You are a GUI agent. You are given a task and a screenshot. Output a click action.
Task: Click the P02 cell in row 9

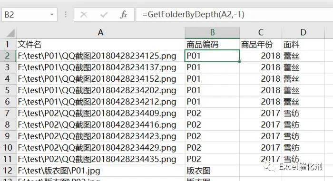pos(212,136)
